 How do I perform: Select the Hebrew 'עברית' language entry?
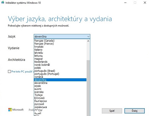[60, 110]
